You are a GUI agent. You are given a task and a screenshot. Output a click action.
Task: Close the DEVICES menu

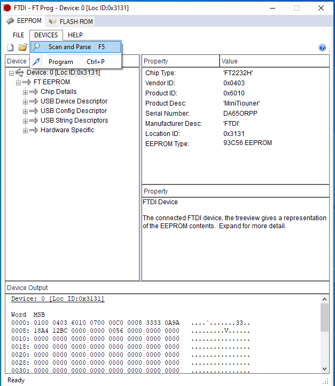coord(46,35)
